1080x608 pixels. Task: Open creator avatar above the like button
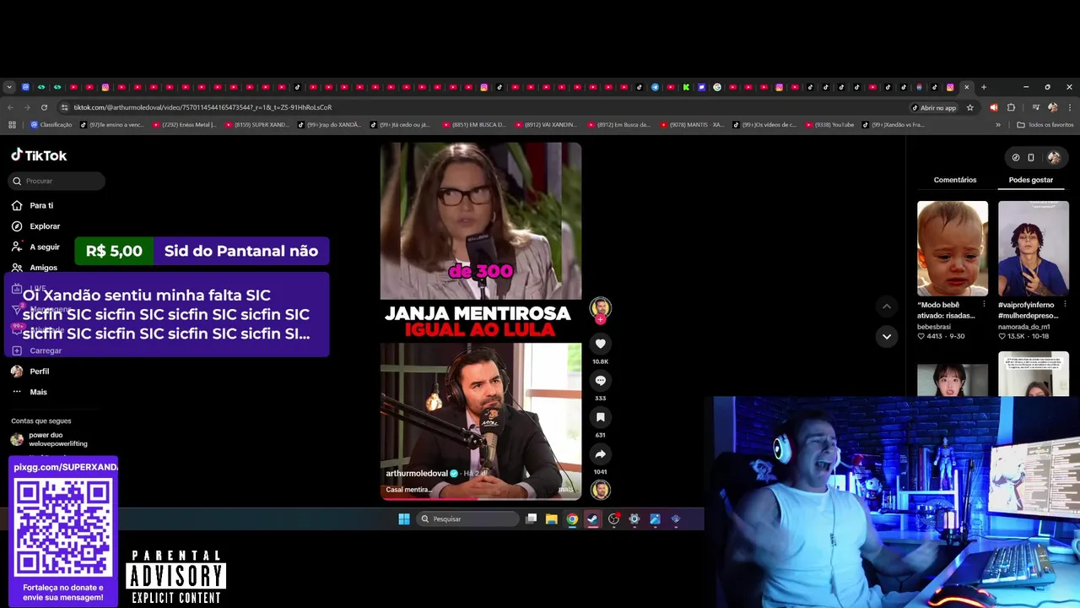[x=600, y=307]
